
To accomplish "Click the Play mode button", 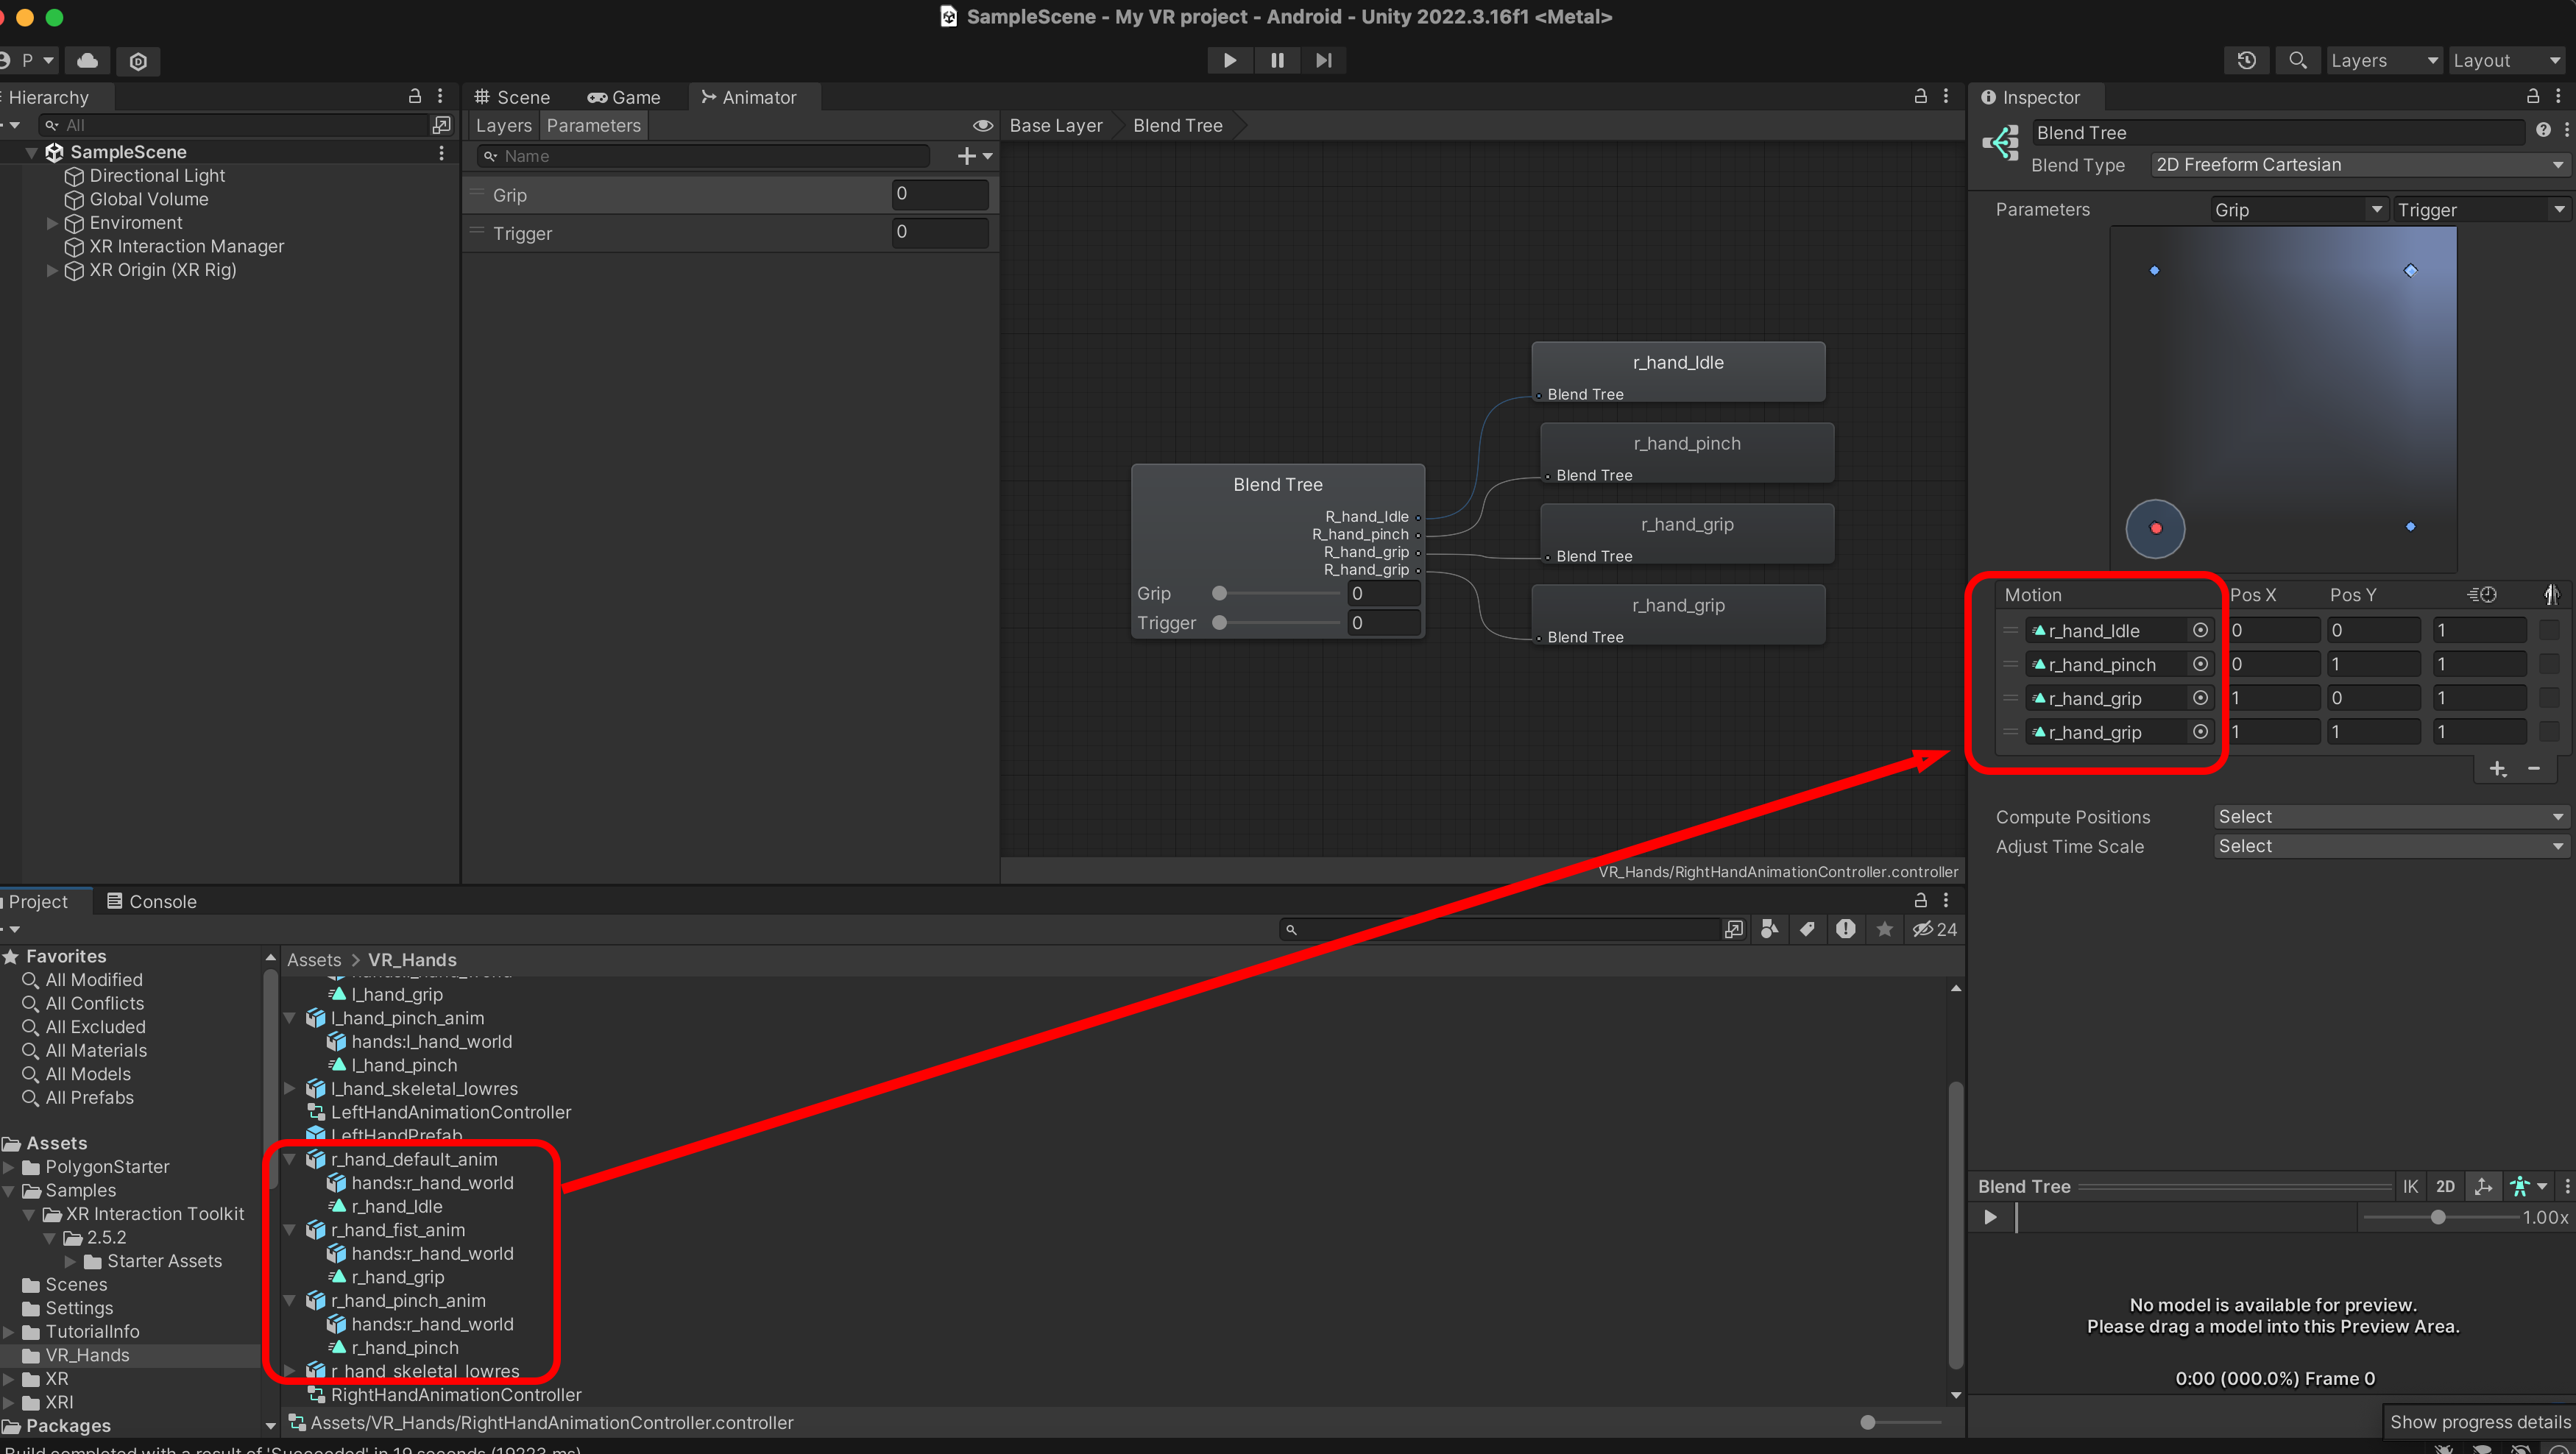I will (x=1230, y=60).
